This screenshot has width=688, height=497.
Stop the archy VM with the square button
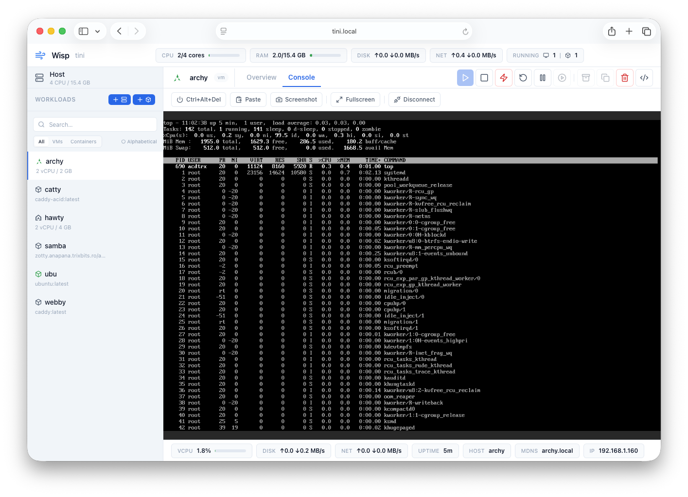click(484, 78)
